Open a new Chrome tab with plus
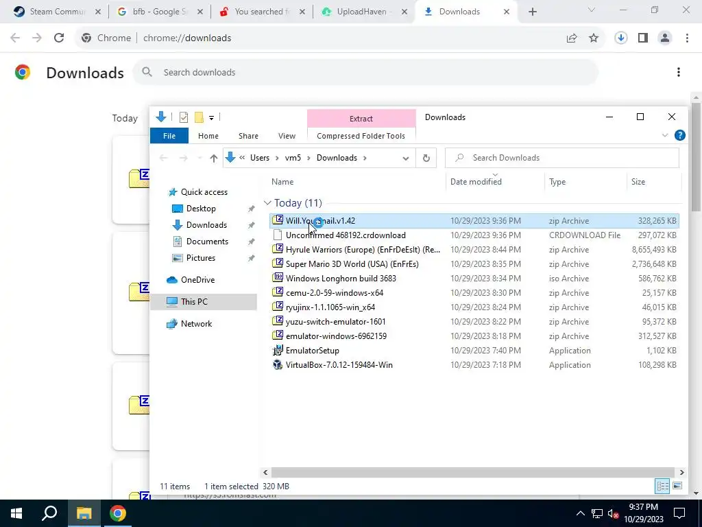702x527 pixels. click(x=532, y=12)
